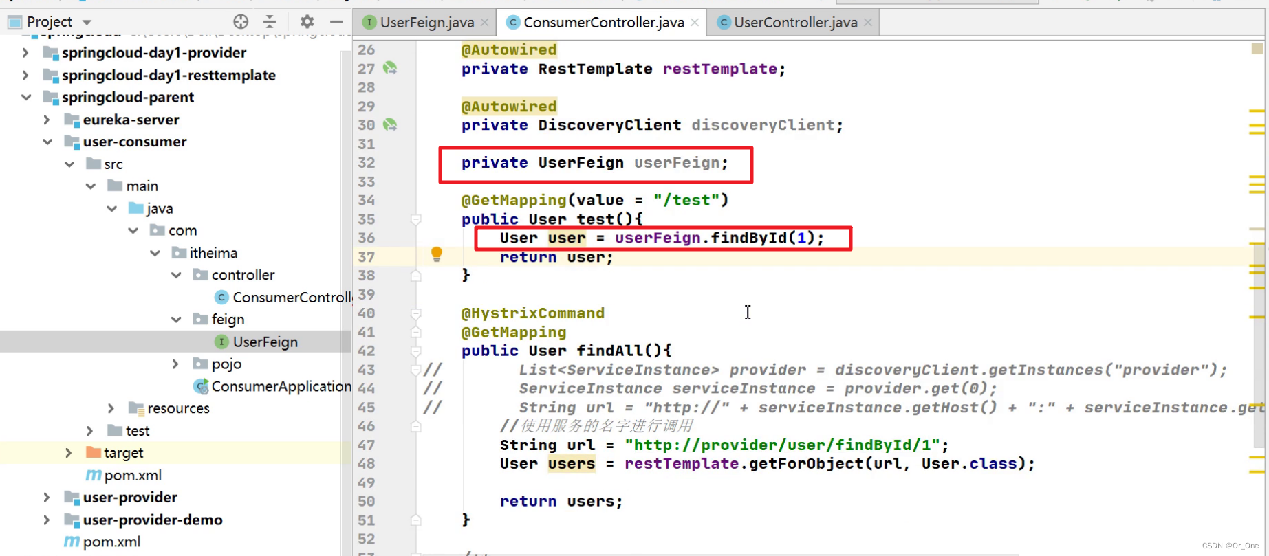Select ConsumerApplication in project tree

click(281, 386)
